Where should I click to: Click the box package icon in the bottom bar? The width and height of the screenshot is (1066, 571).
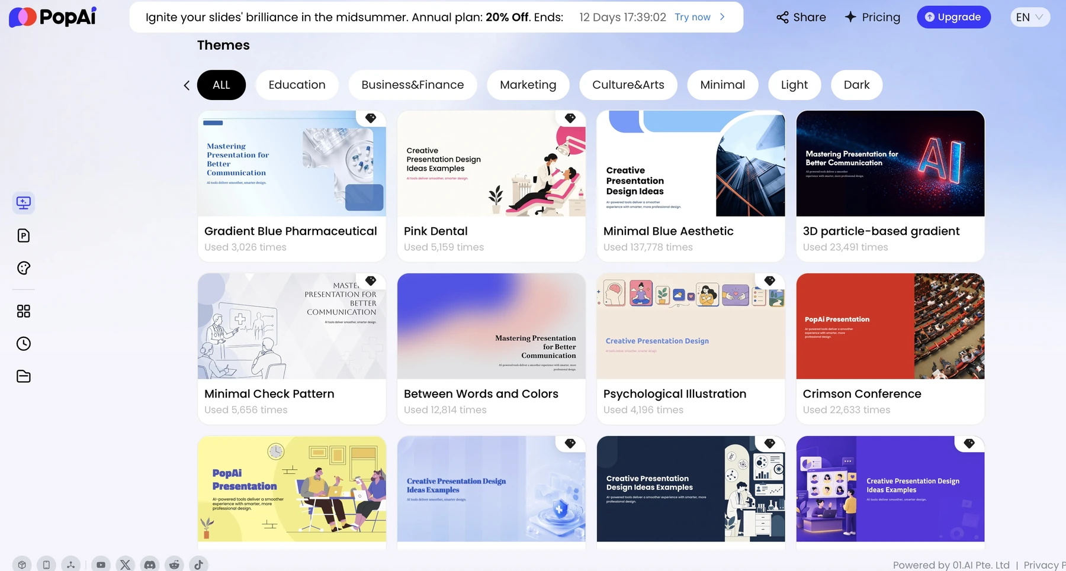point(22,564)
